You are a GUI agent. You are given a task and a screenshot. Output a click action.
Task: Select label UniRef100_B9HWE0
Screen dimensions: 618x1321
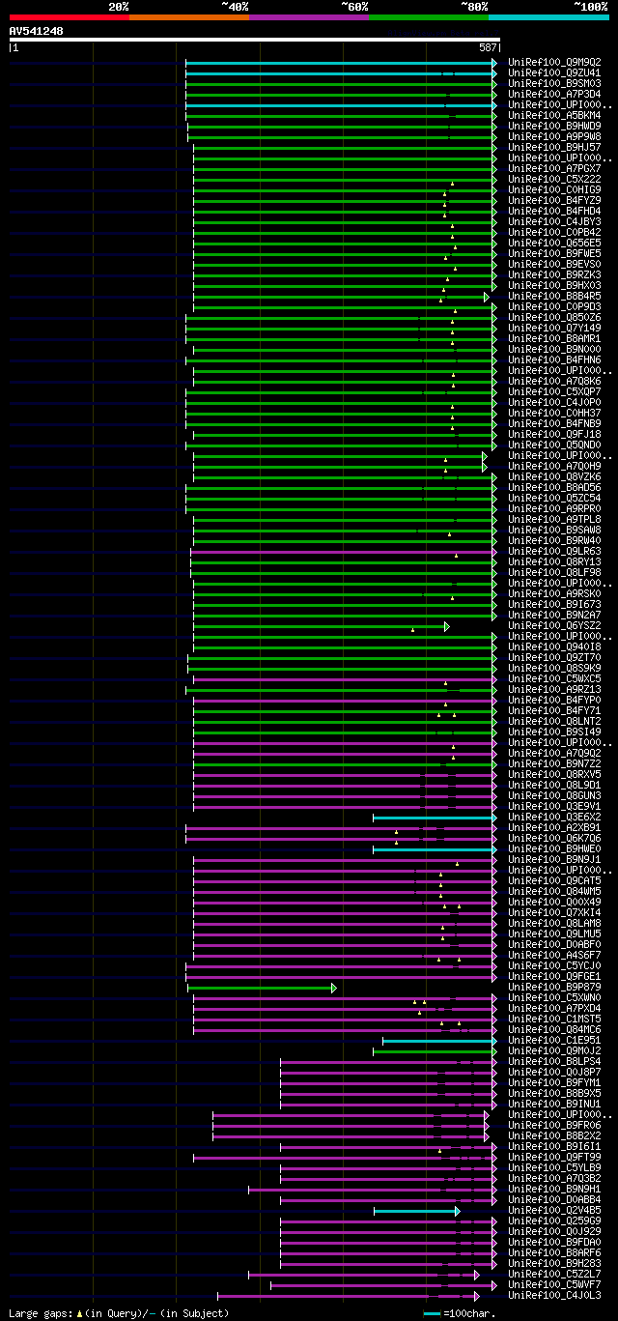[554, 848]
